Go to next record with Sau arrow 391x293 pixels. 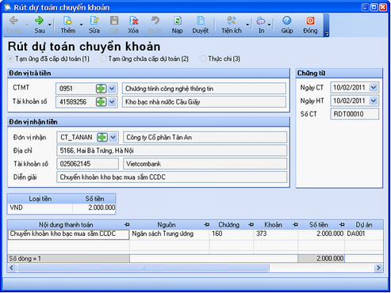pyautogui.click(x=39, y=21)
